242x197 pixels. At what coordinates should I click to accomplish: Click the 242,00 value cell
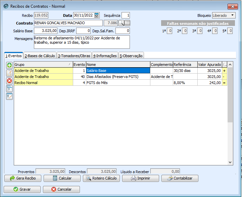(210, 83)
